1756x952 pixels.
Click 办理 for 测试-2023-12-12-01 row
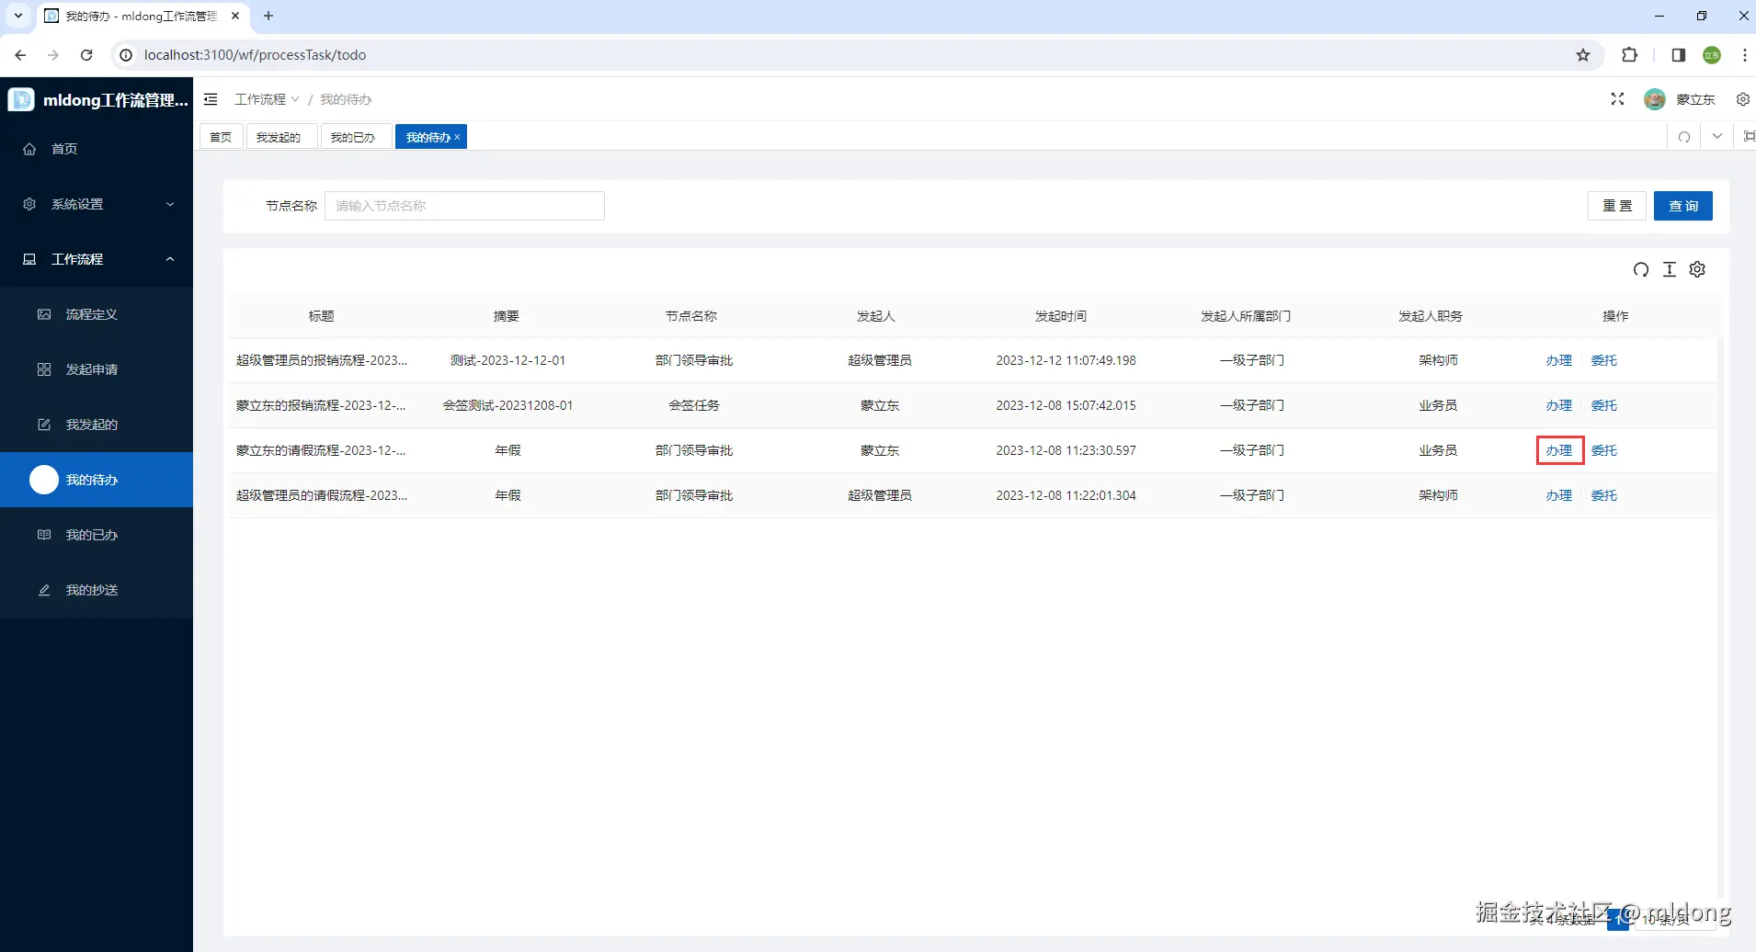[x=1558, y=360]
